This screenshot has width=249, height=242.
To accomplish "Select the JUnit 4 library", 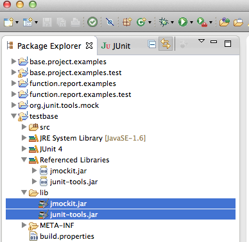I will click(51, 149).
